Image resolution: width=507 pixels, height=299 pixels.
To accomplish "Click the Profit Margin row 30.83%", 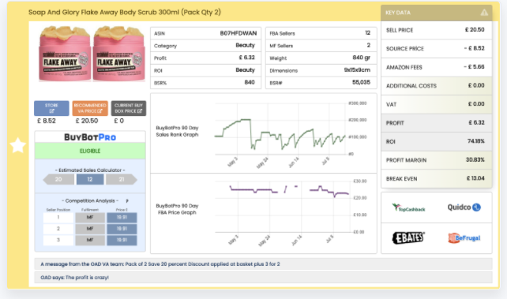I will pos(437,160).
